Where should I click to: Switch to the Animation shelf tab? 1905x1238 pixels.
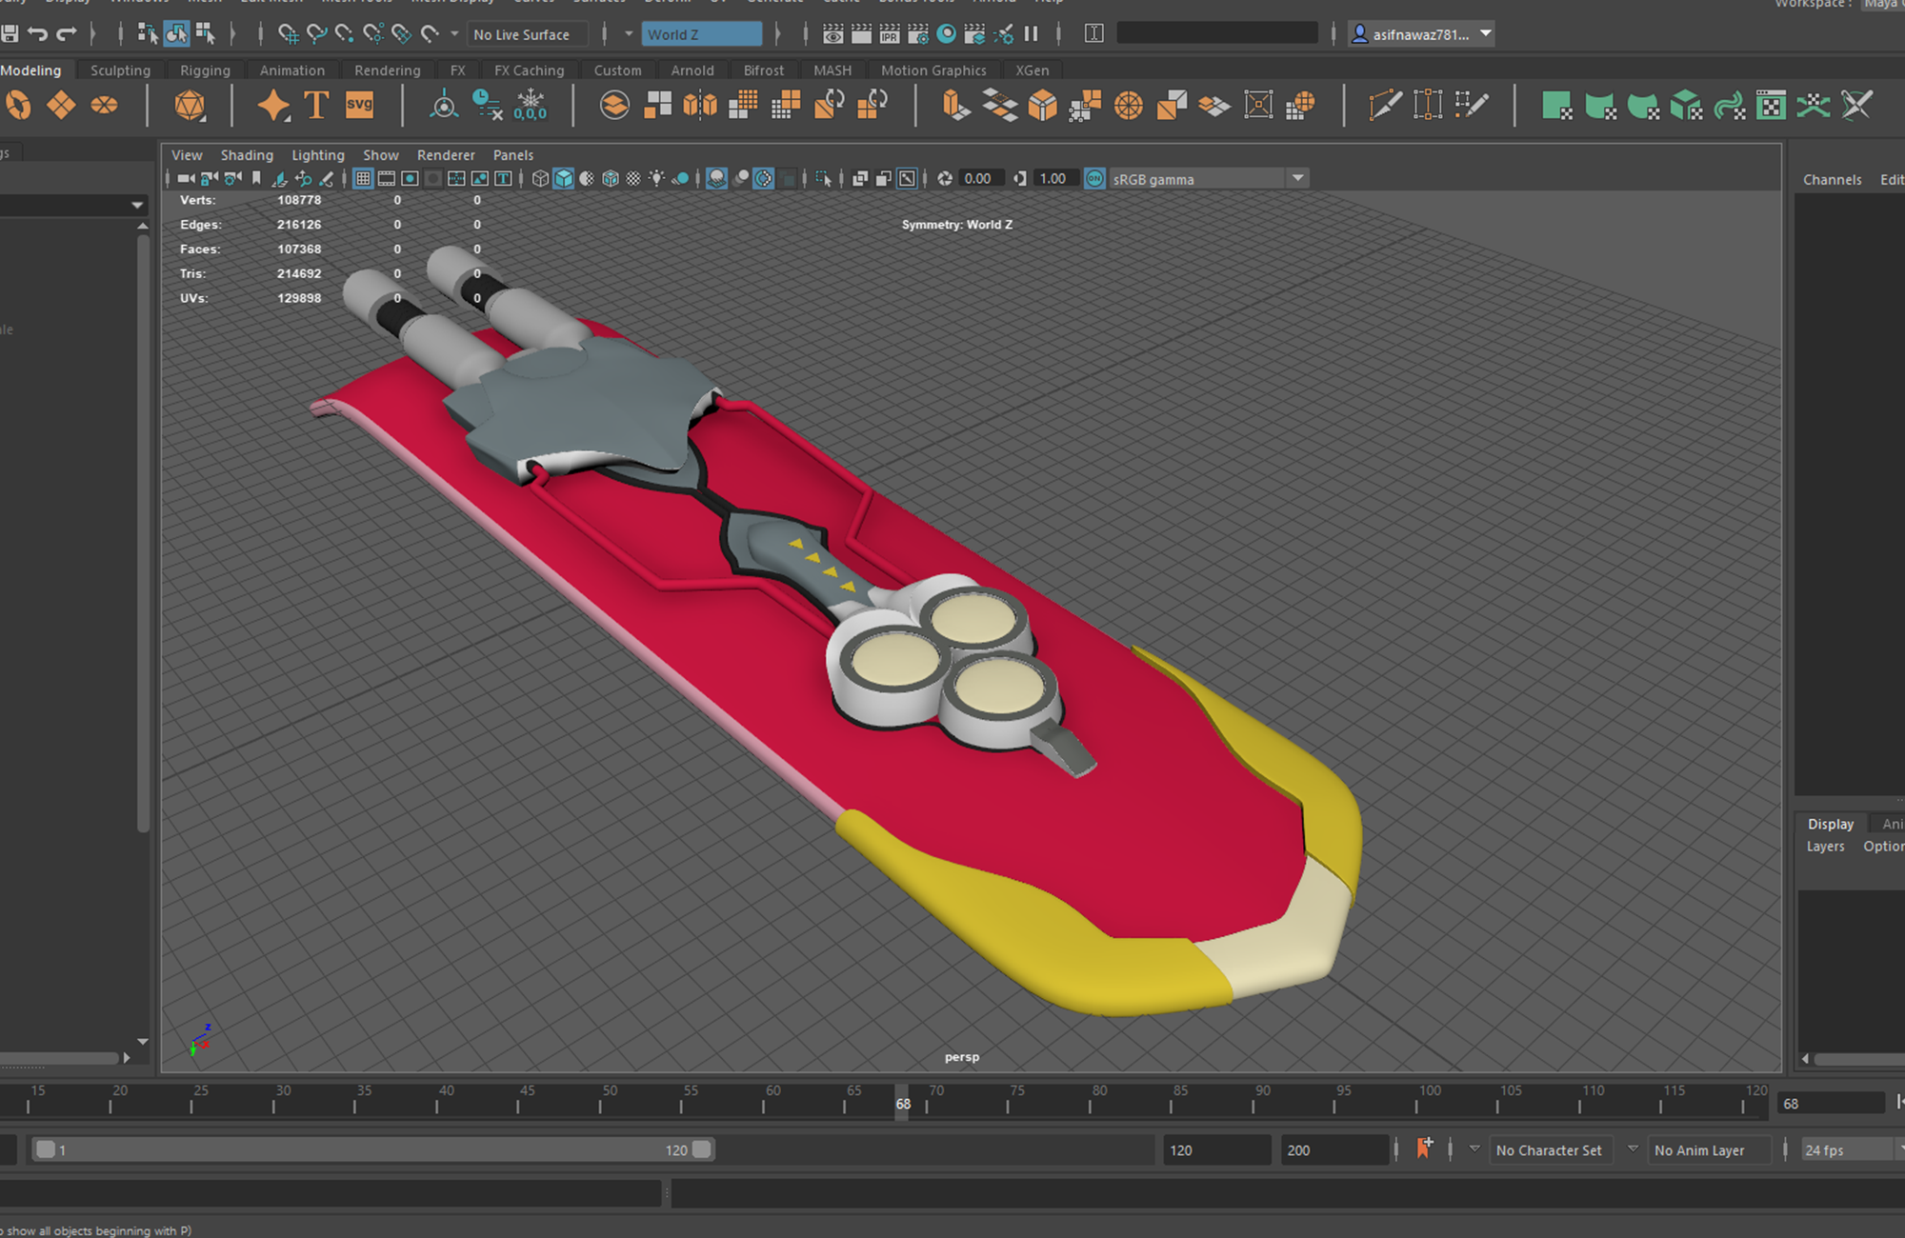pyautogui.click(x=292, y=70)
